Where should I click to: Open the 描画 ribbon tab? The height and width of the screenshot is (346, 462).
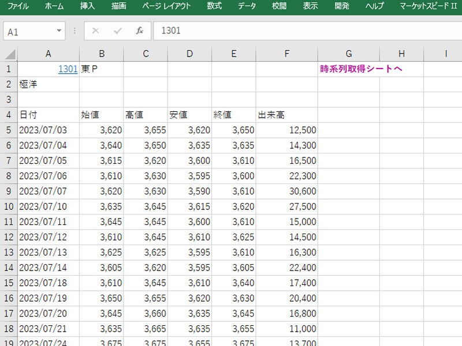(x=119, y=6)
